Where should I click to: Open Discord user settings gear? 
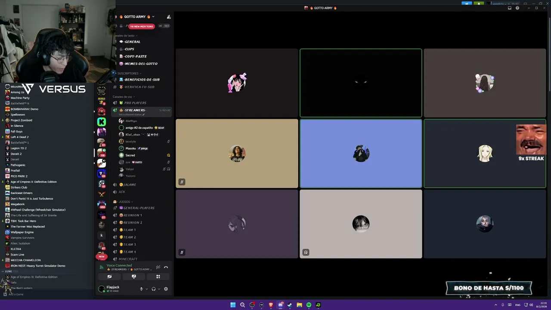(166, 289)
